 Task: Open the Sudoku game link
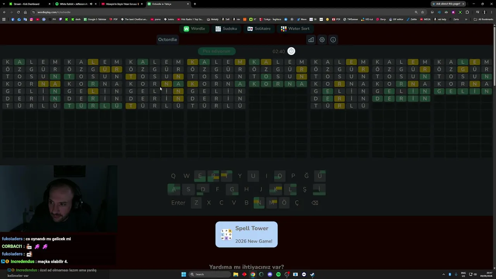pyautogui.click(x=226, y=28)
